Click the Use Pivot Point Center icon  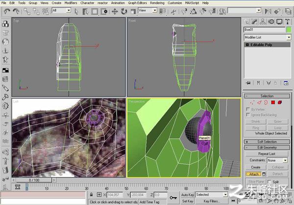(162, 12)
